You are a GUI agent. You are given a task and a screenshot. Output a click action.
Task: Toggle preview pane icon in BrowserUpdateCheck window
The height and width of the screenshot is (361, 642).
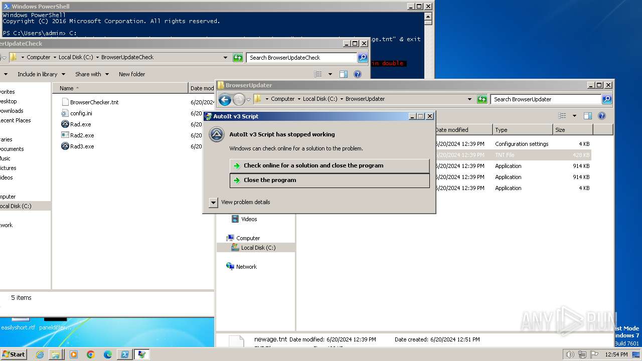point(344,74)
